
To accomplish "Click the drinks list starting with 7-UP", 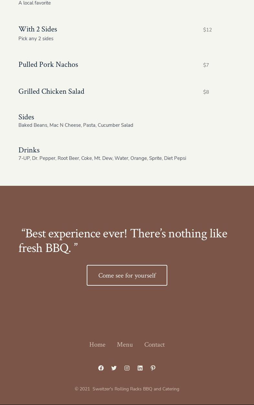I will 102,158.
